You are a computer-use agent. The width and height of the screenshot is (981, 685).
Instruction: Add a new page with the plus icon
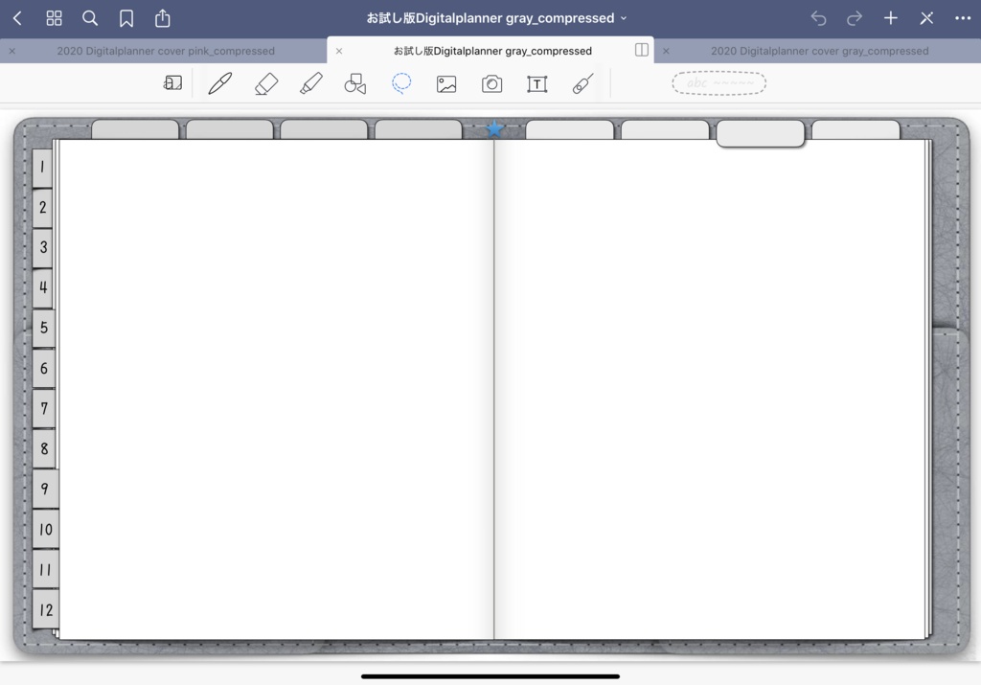[x=891, y=18]
